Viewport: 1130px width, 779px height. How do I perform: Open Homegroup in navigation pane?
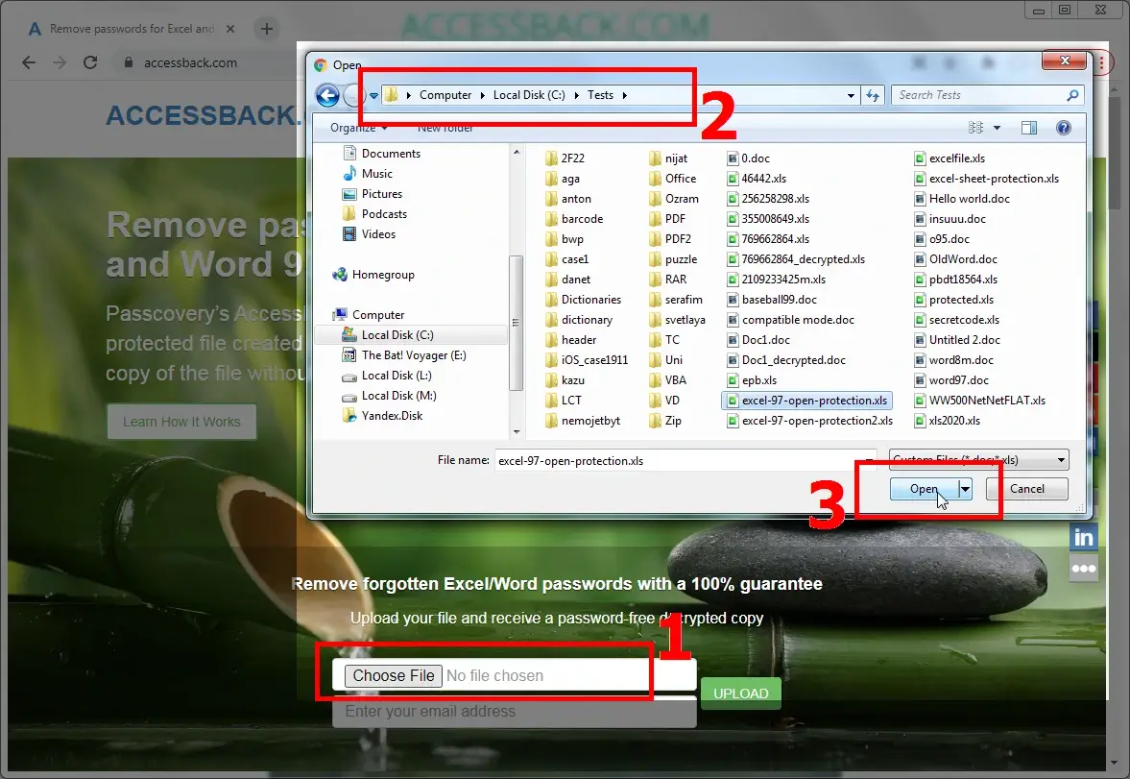[373, 274]
